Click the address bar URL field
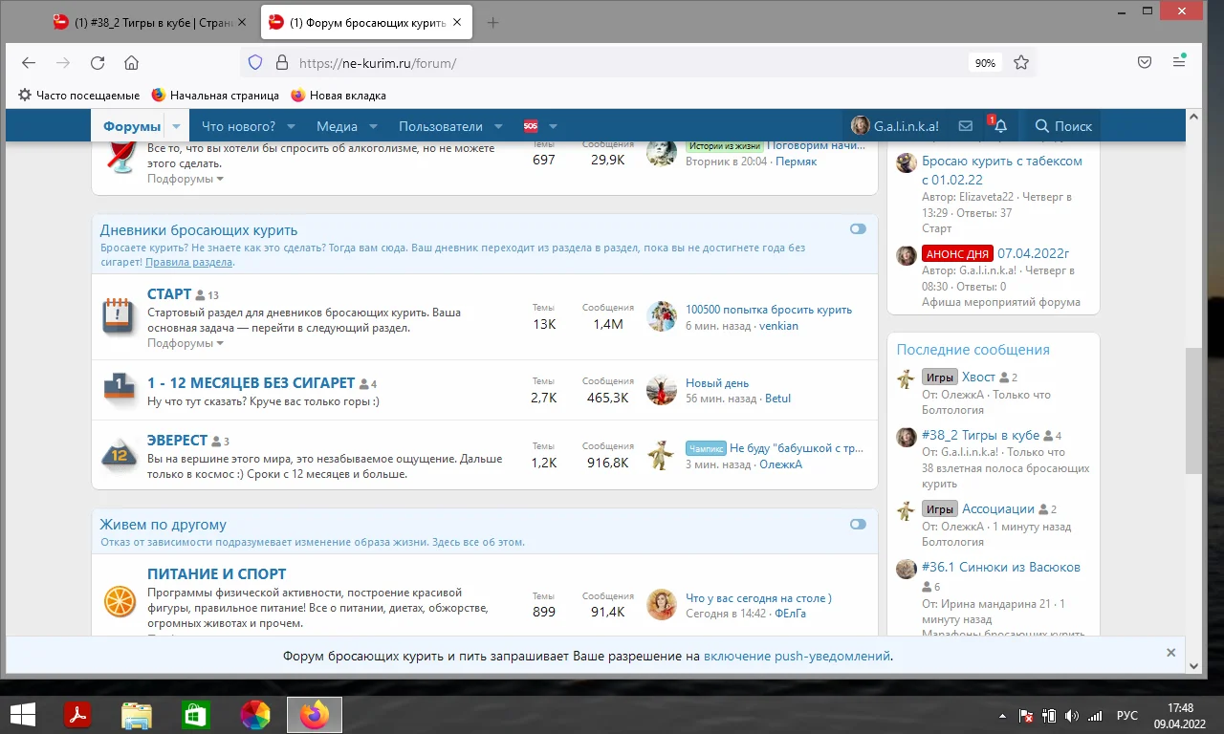This screenshot has height=734, width=1224. (626, 63)
